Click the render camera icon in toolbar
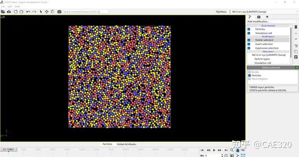The width and height of the screenshot is (299, 157). [x=59, y=12]
